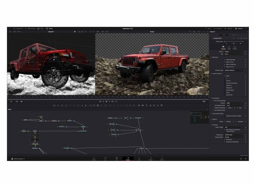The width and height of the screenshot is (254, 185).
Task: Add a Text+ node from toolbar
Action: [62, 105]
